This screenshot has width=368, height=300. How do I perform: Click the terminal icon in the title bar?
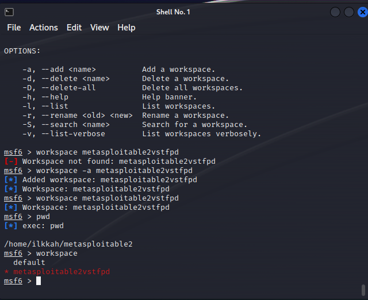coord(9,12)
